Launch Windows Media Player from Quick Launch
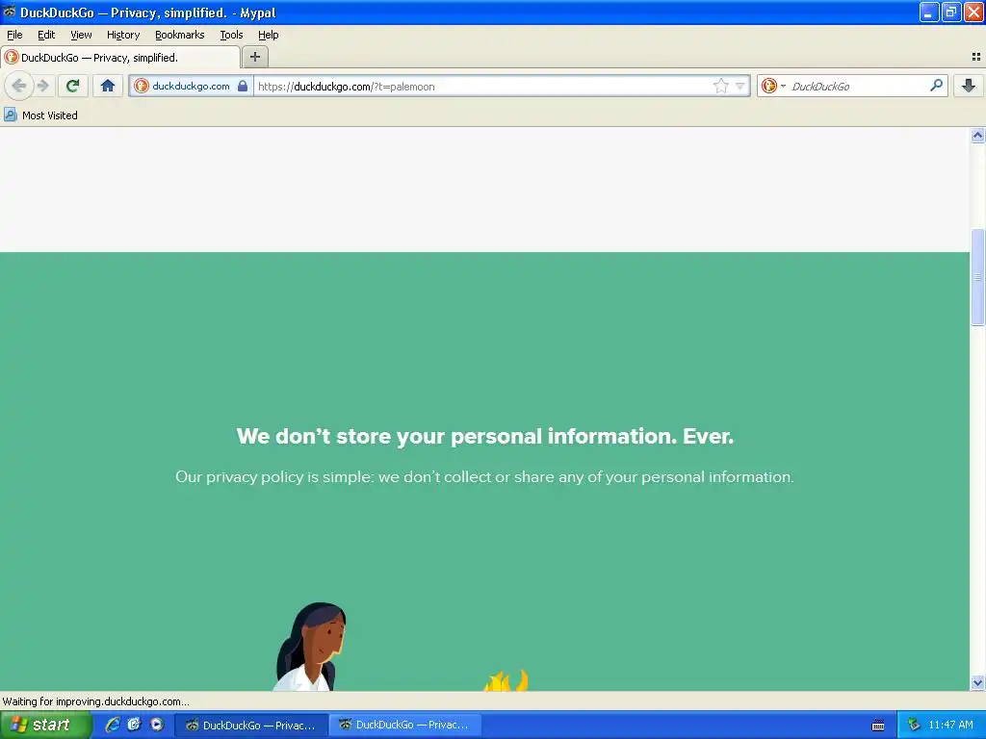The image size is (986, 739). point(157,725)
